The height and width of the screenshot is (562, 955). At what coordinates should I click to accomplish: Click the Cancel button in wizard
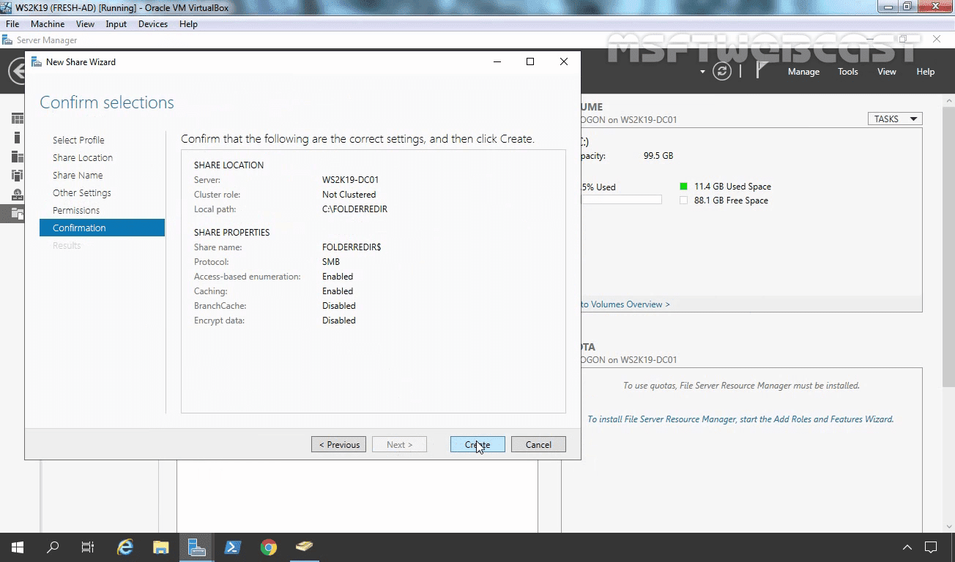click(538, 444)
